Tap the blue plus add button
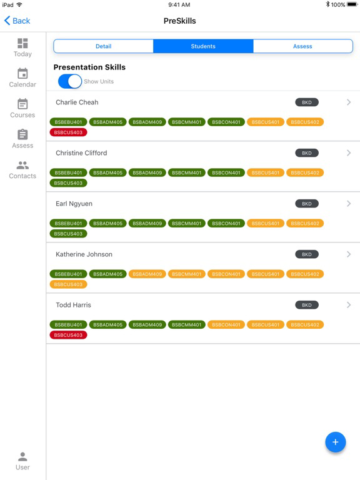 coord(336,442)
